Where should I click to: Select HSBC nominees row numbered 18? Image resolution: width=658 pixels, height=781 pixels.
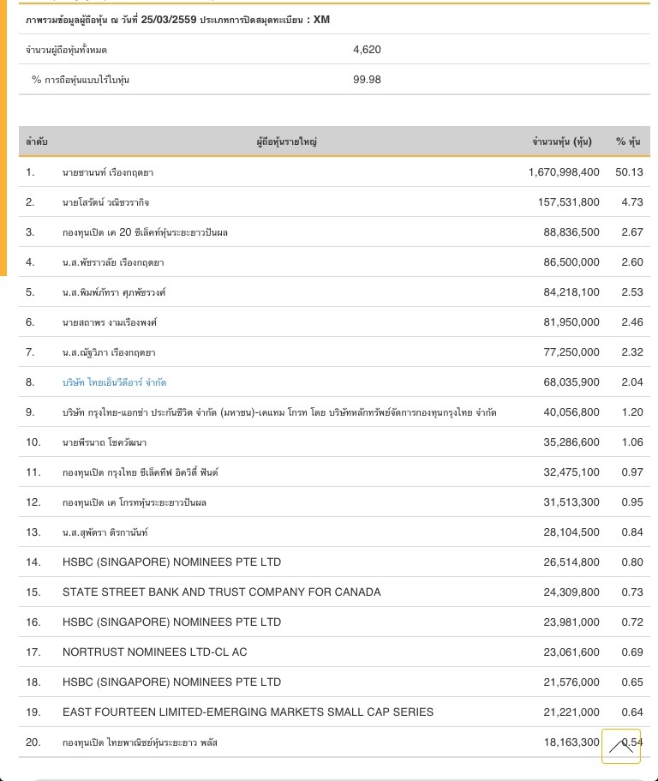tap(334, 682)
